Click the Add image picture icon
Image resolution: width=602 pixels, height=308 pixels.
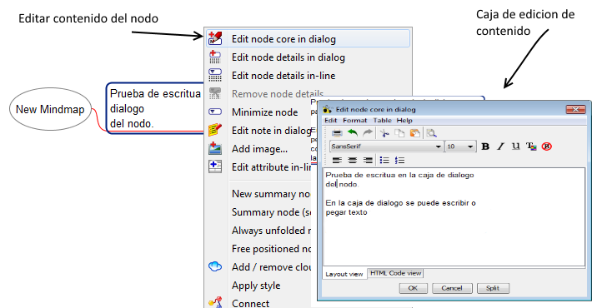[x=215, y=148]
